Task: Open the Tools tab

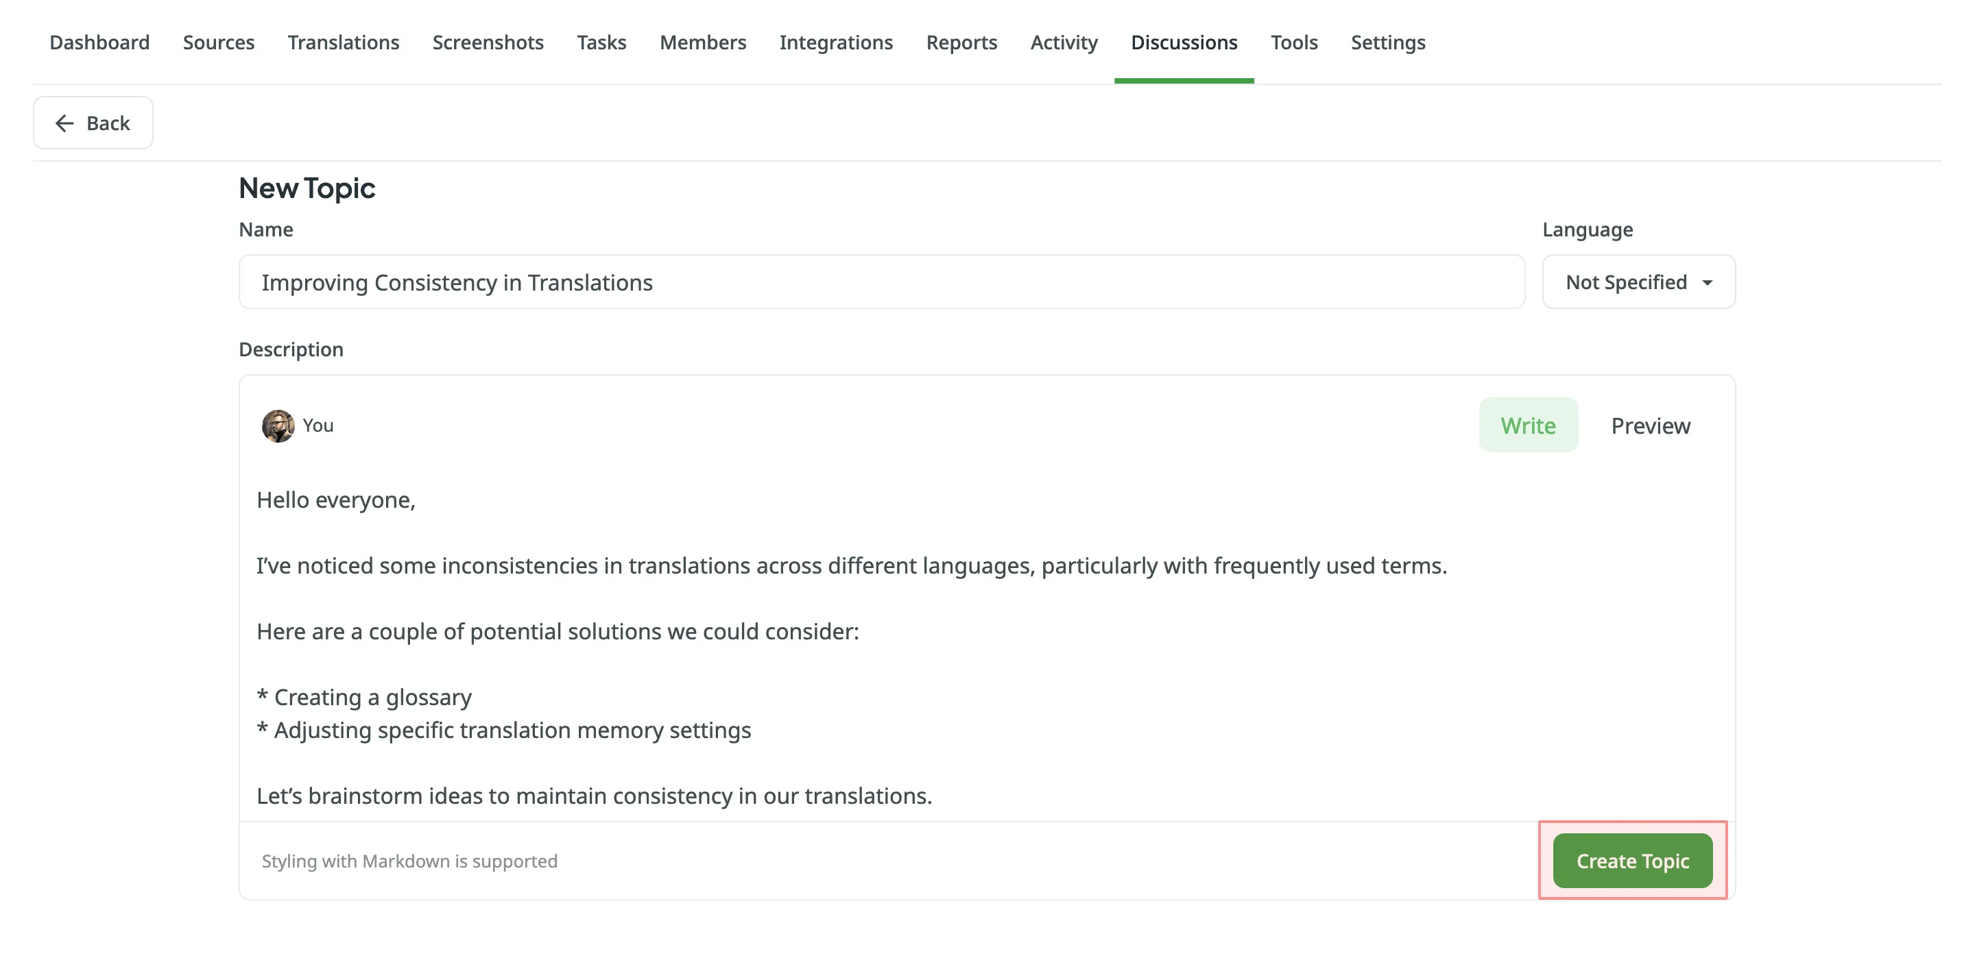Action: click(x=1293, y=42)
